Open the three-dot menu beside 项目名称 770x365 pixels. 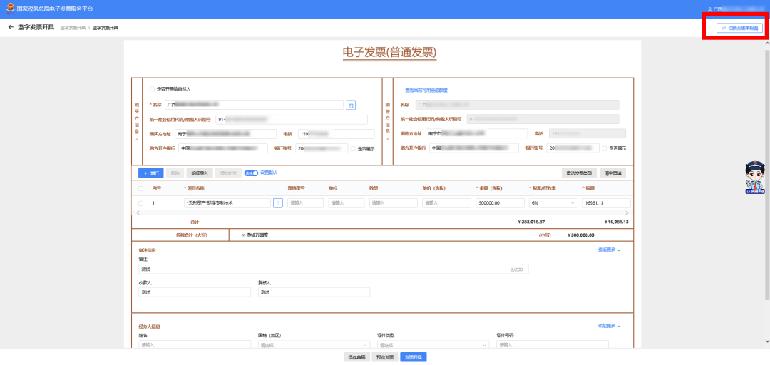coord(278,203)
